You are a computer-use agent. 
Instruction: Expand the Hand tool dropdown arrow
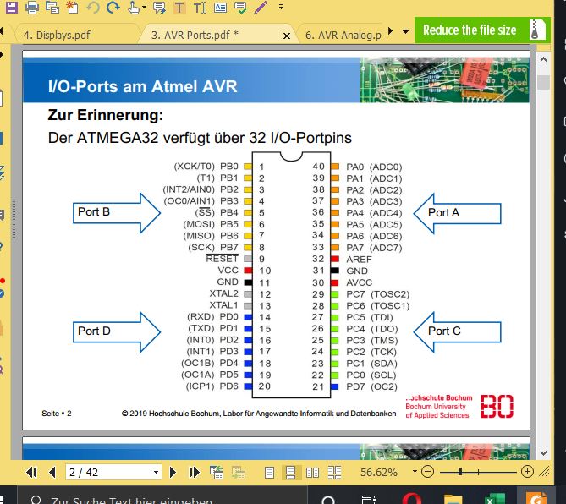click(x=144, y=7)
